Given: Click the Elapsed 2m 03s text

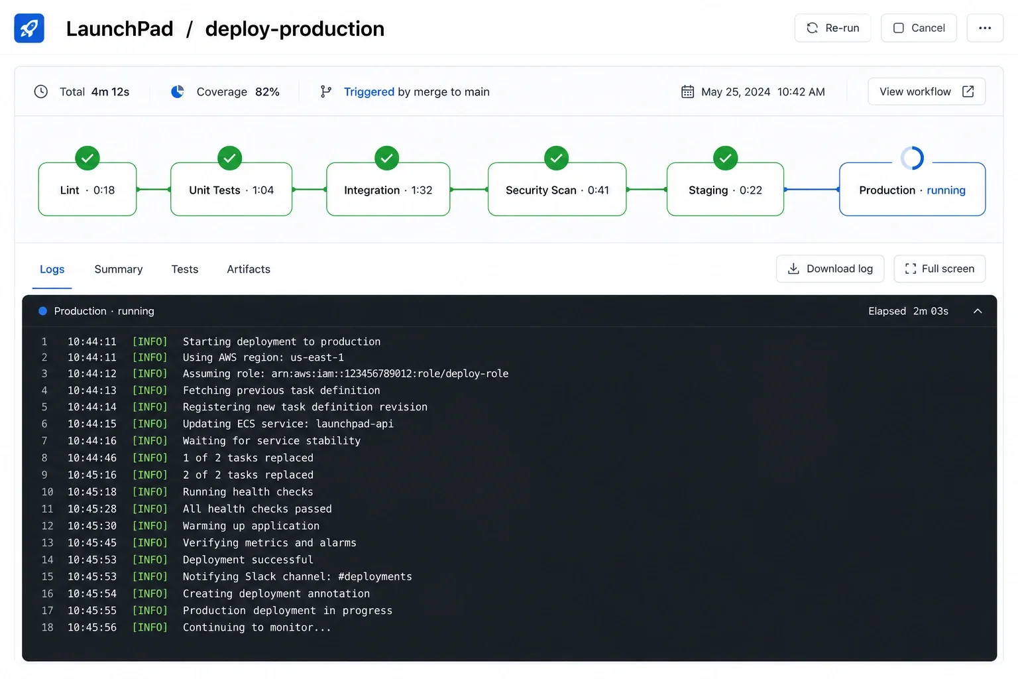Looking at the screenshot, I should click(909, 311).
